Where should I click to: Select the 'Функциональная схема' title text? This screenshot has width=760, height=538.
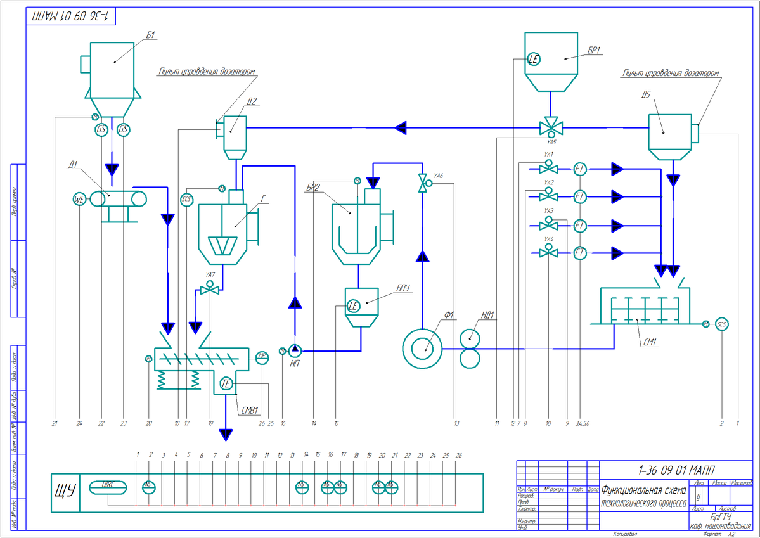(x=643, y=489)
